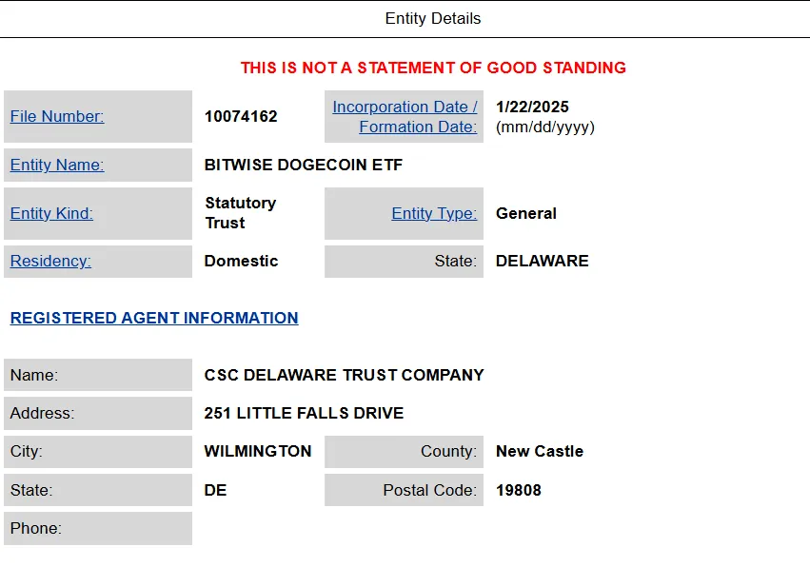Image resolution: width=810 pixels, height=567 pixels.
Task: Click the Entity Details heading
Action: coord(433,19)
